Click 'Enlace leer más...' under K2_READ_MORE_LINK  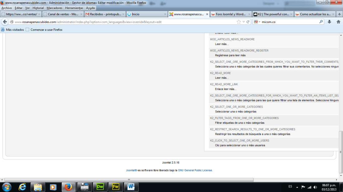pos(225,89)
